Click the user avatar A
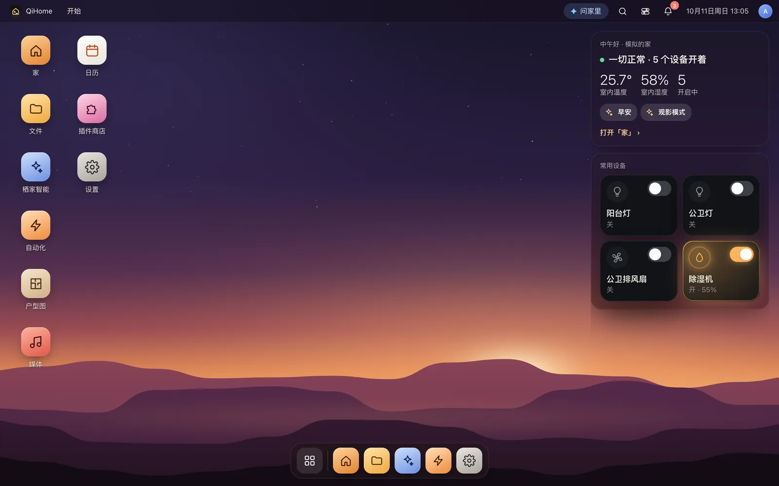The height and width of the screenshot is (486, 779). click(x=765, y=11)
